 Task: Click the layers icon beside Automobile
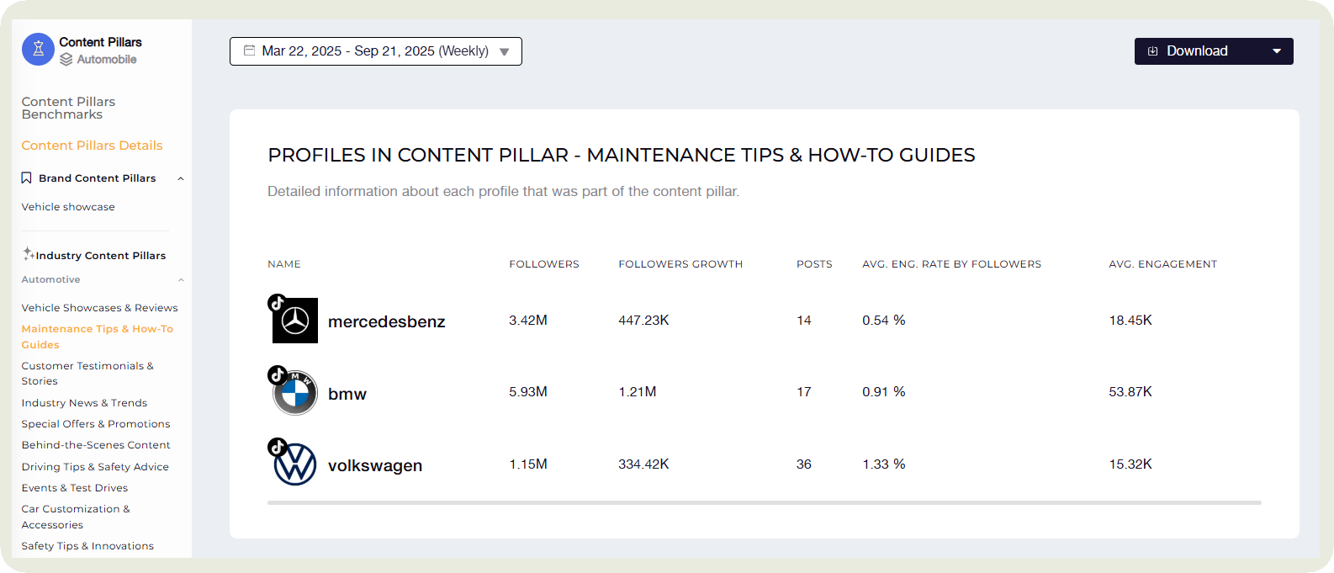[66, 59]
